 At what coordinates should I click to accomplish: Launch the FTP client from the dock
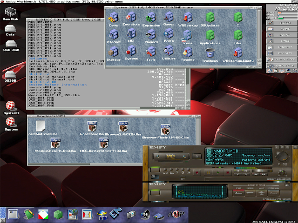point(102,215)
